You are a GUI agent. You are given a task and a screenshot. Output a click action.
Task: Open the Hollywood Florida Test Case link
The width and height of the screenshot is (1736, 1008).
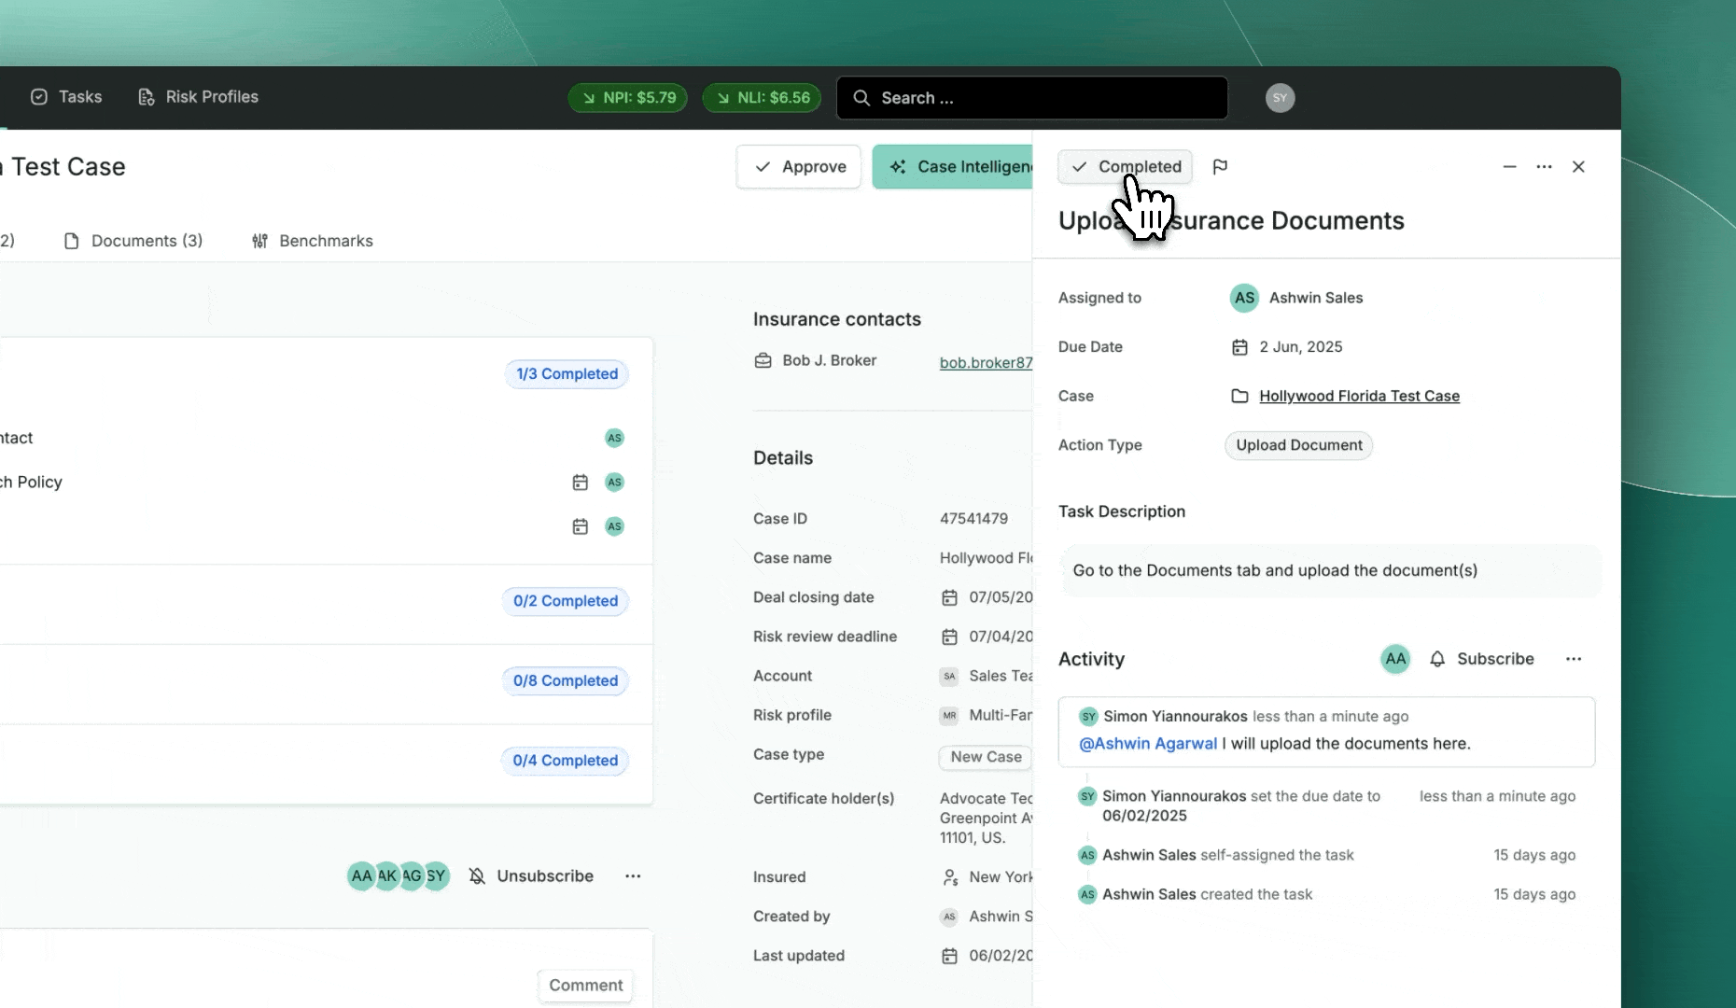pyautogui.click(x=1359, y=396)
